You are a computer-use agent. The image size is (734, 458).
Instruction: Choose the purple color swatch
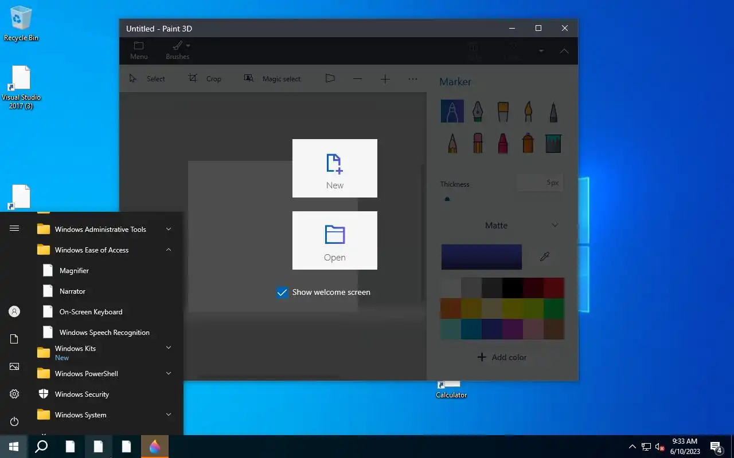click(x=513, y=329)
